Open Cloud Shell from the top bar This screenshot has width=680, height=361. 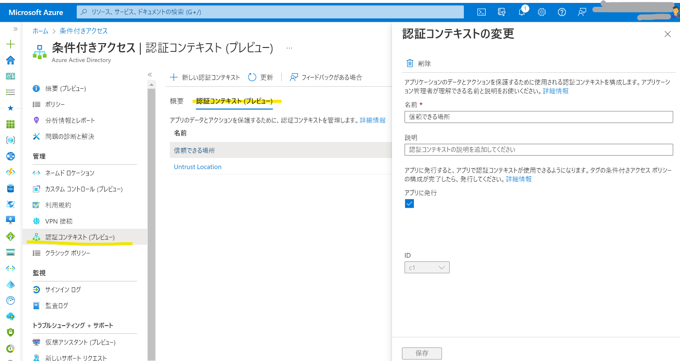(x=481, y=12)
